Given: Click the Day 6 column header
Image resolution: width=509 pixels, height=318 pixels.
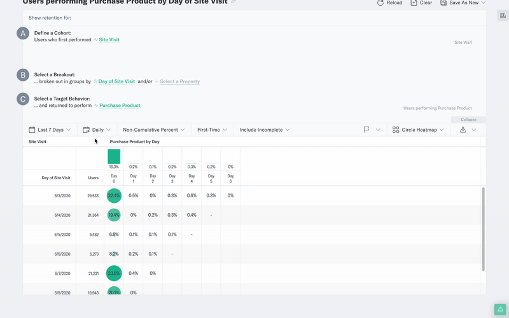Looking at the screenshot, I should coord(230,179).
